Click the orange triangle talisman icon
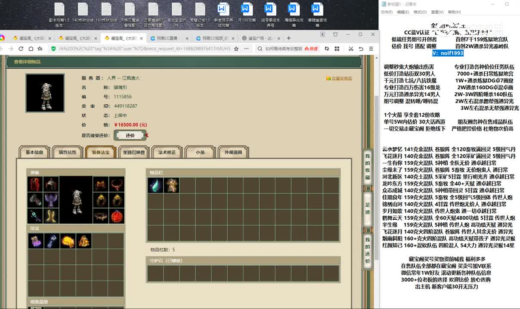520x309 pixels. [84, 241]
